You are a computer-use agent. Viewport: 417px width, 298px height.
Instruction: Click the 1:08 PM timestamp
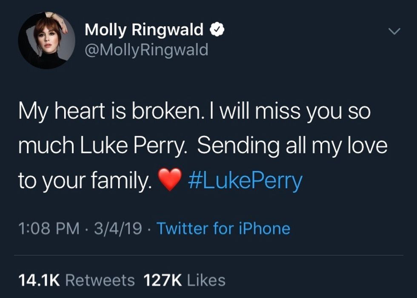(49, 229)
